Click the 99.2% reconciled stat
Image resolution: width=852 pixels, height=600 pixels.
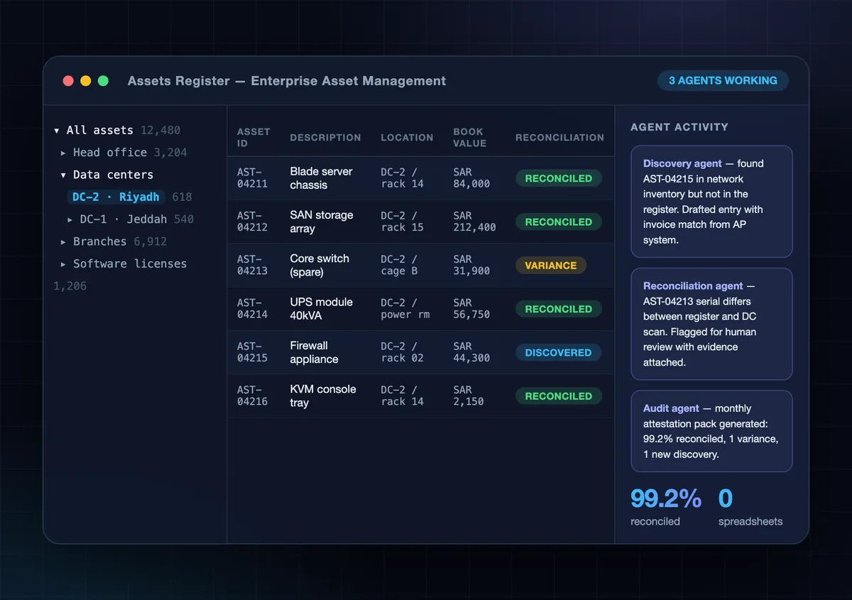click(666, 507)
